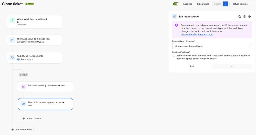Click the Clone ticket rule title
Viewport: 256px width, 135px height.
pos(12,4)
